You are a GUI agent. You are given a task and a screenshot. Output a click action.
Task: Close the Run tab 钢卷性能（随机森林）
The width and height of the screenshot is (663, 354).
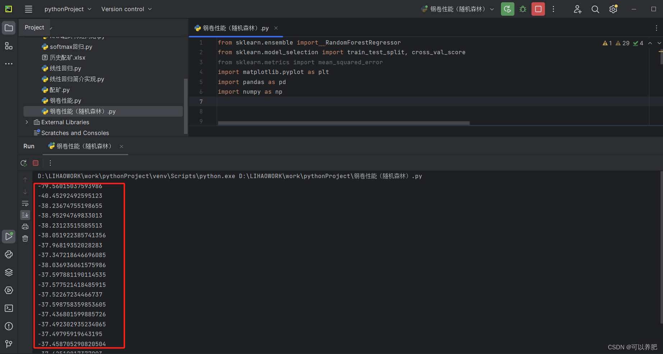(121, 146)
